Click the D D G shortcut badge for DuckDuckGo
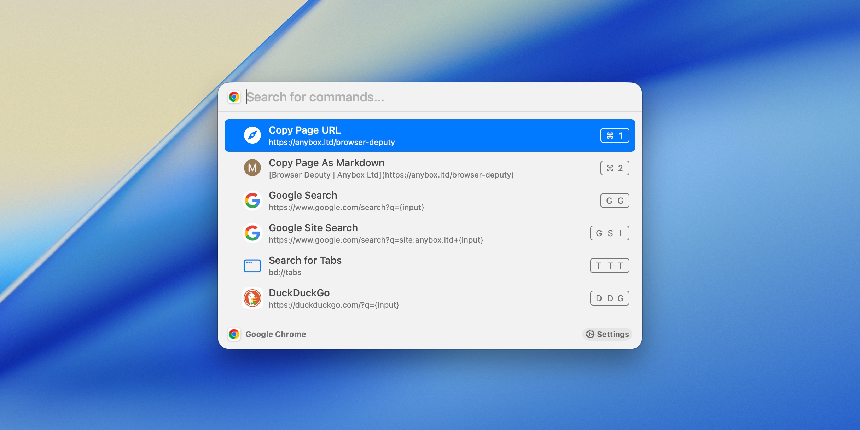 click(609, 298)
